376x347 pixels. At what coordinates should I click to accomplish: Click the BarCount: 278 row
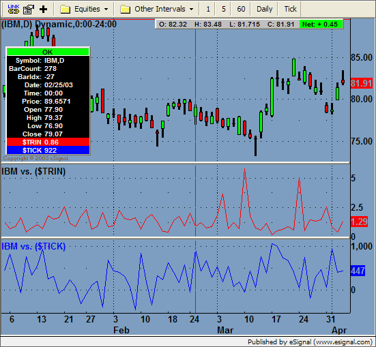tap(48, 69)
